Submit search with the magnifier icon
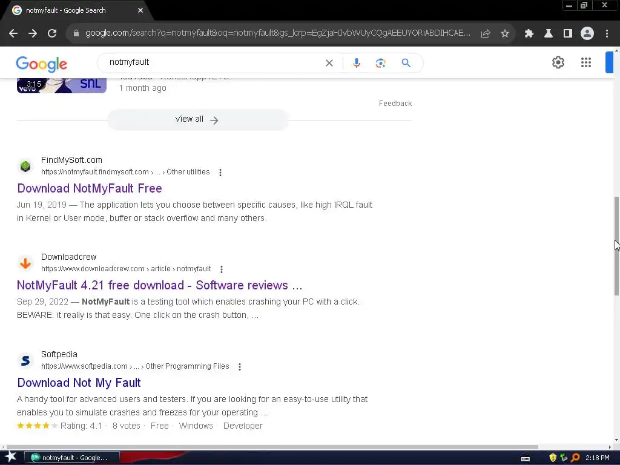Image resolution: width=620 pixels, height=465 pixels. click(x=406, y=63)
